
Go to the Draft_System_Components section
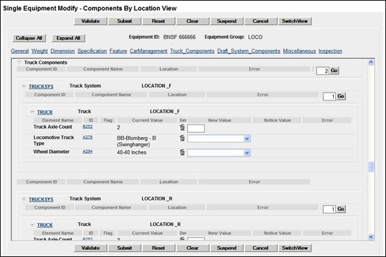click(x=248, y=51)
